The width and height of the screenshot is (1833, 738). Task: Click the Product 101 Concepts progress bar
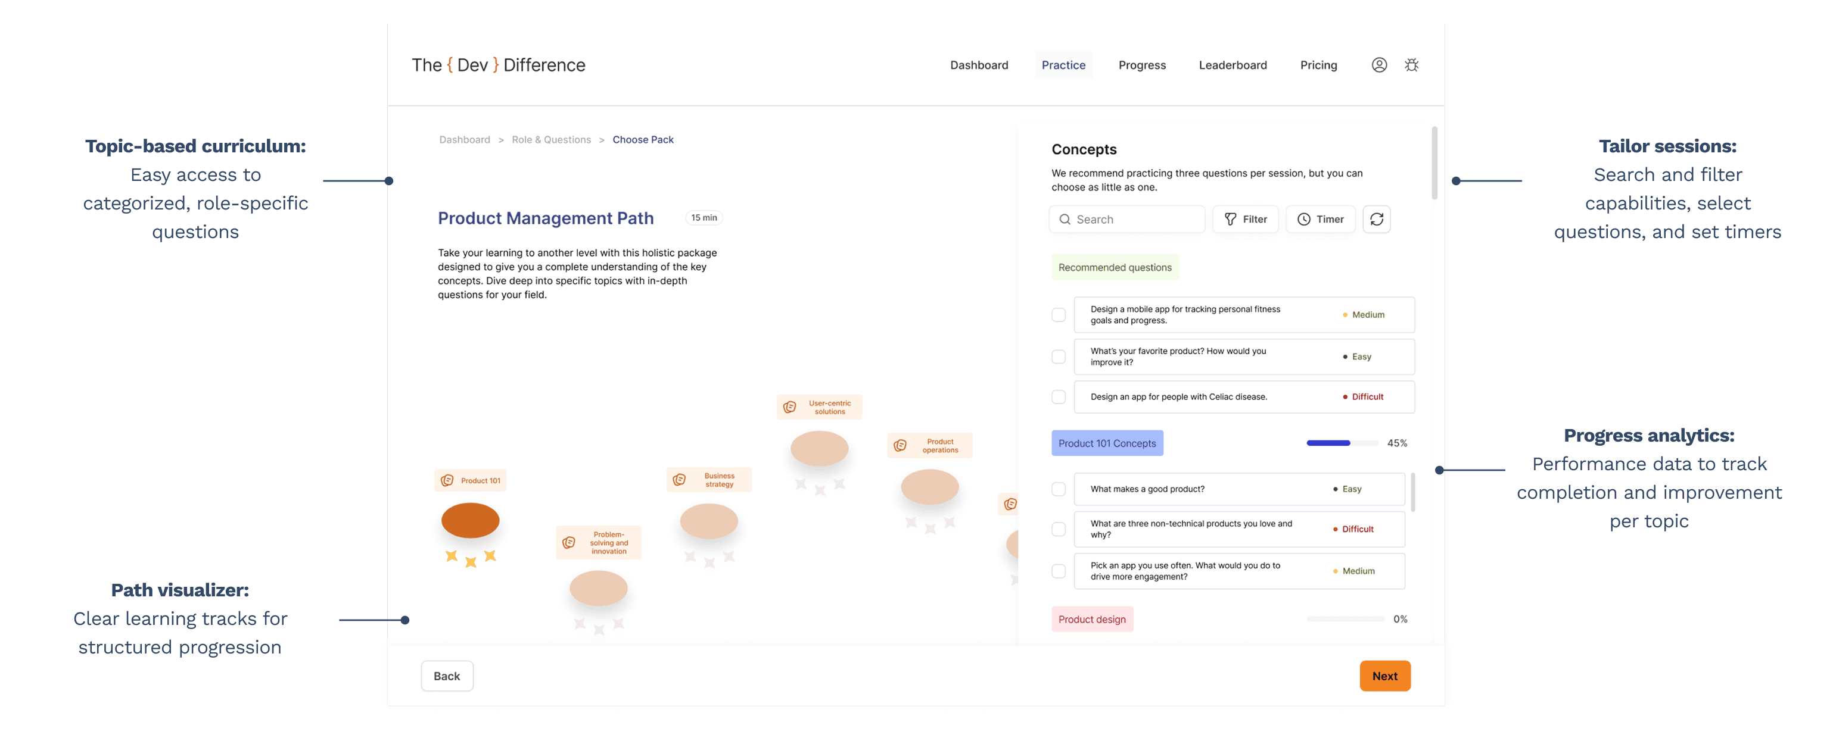pyautogui.click(x=1342, y=443)
